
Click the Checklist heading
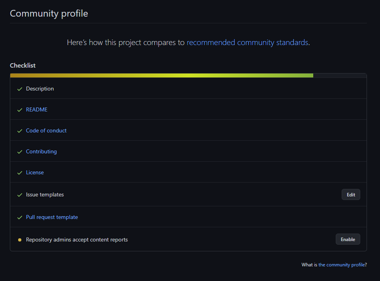pyautogui.click(x=23, y=65)
